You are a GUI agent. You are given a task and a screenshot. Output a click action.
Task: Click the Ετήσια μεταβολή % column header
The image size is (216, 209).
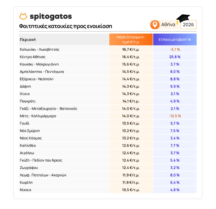click(175, 39)
